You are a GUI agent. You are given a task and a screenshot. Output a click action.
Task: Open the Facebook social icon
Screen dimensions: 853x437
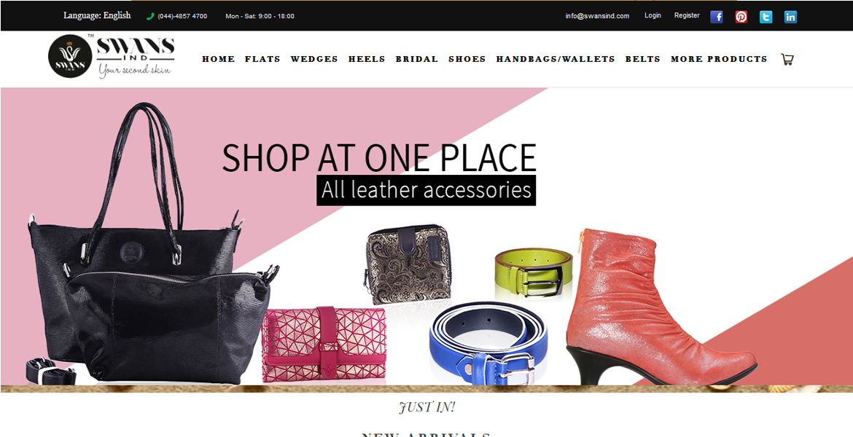coord(717,17)
